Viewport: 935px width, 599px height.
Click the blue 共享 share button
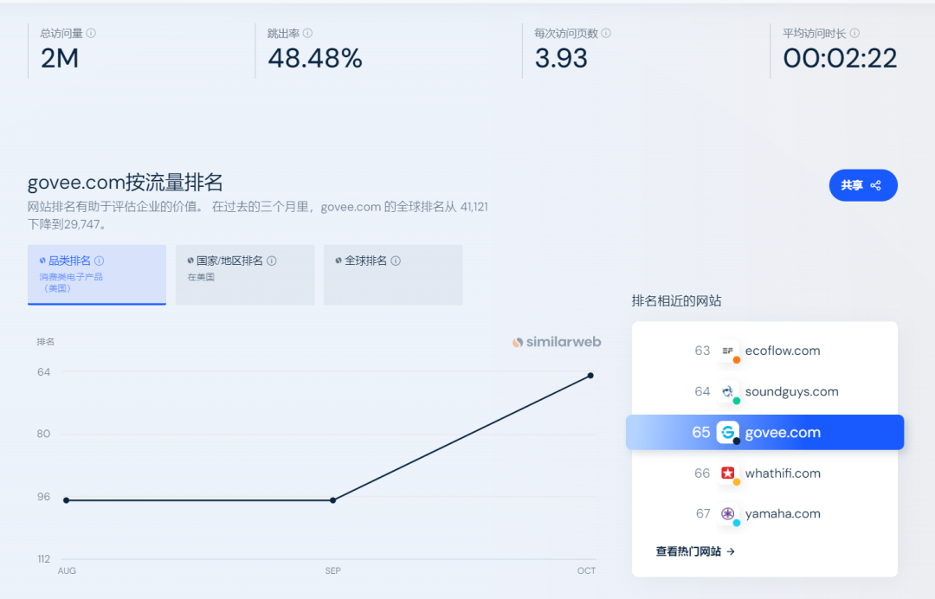862,184
